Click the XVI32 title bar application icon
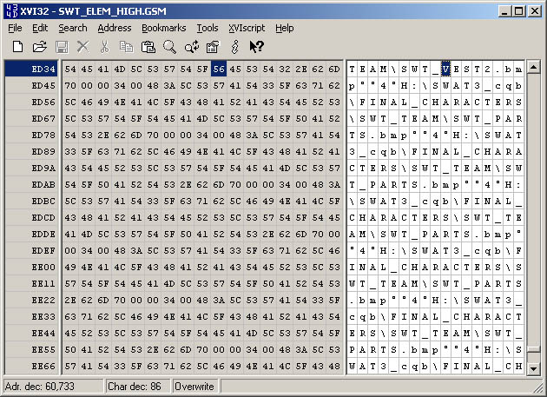Screen dimensions: 547x397 pyautogui.click(x=11, y=10)
